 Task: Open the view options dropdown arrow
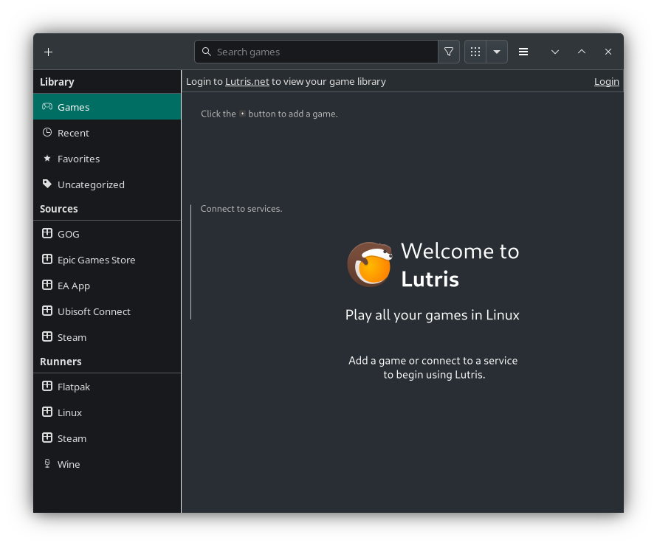[x=497, y=52]
